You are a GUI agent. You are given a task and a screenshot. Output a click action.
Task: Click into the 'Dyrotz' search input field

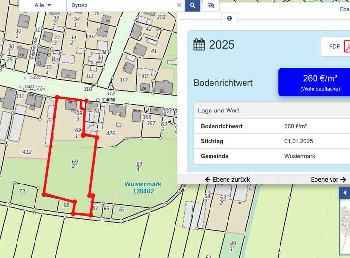(x=122, y=5)
